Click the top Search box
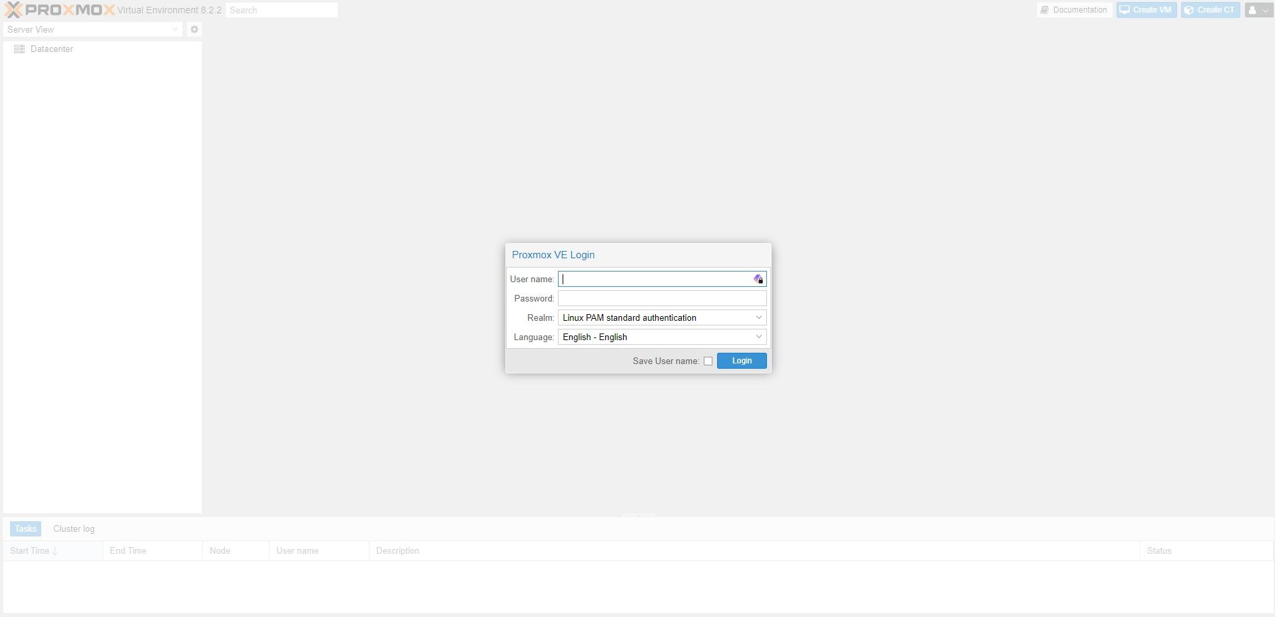 pos(281,10)
